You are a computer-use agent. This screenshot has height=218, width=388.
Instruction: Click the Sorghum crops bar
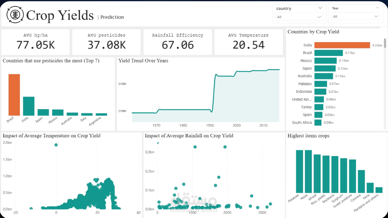point(344,176)
